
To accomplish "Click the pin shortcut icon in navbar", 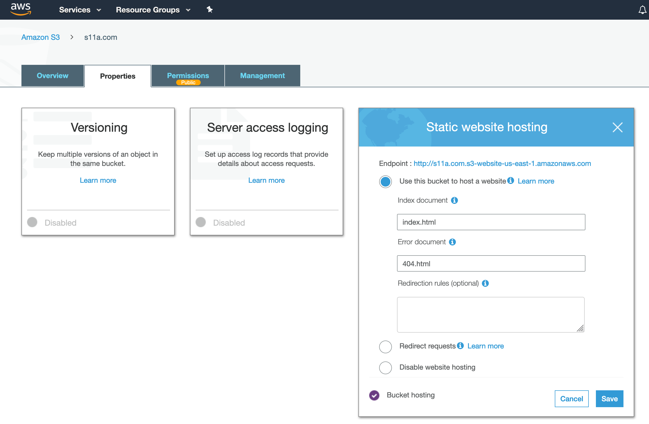I will click(x=209, y=10).
